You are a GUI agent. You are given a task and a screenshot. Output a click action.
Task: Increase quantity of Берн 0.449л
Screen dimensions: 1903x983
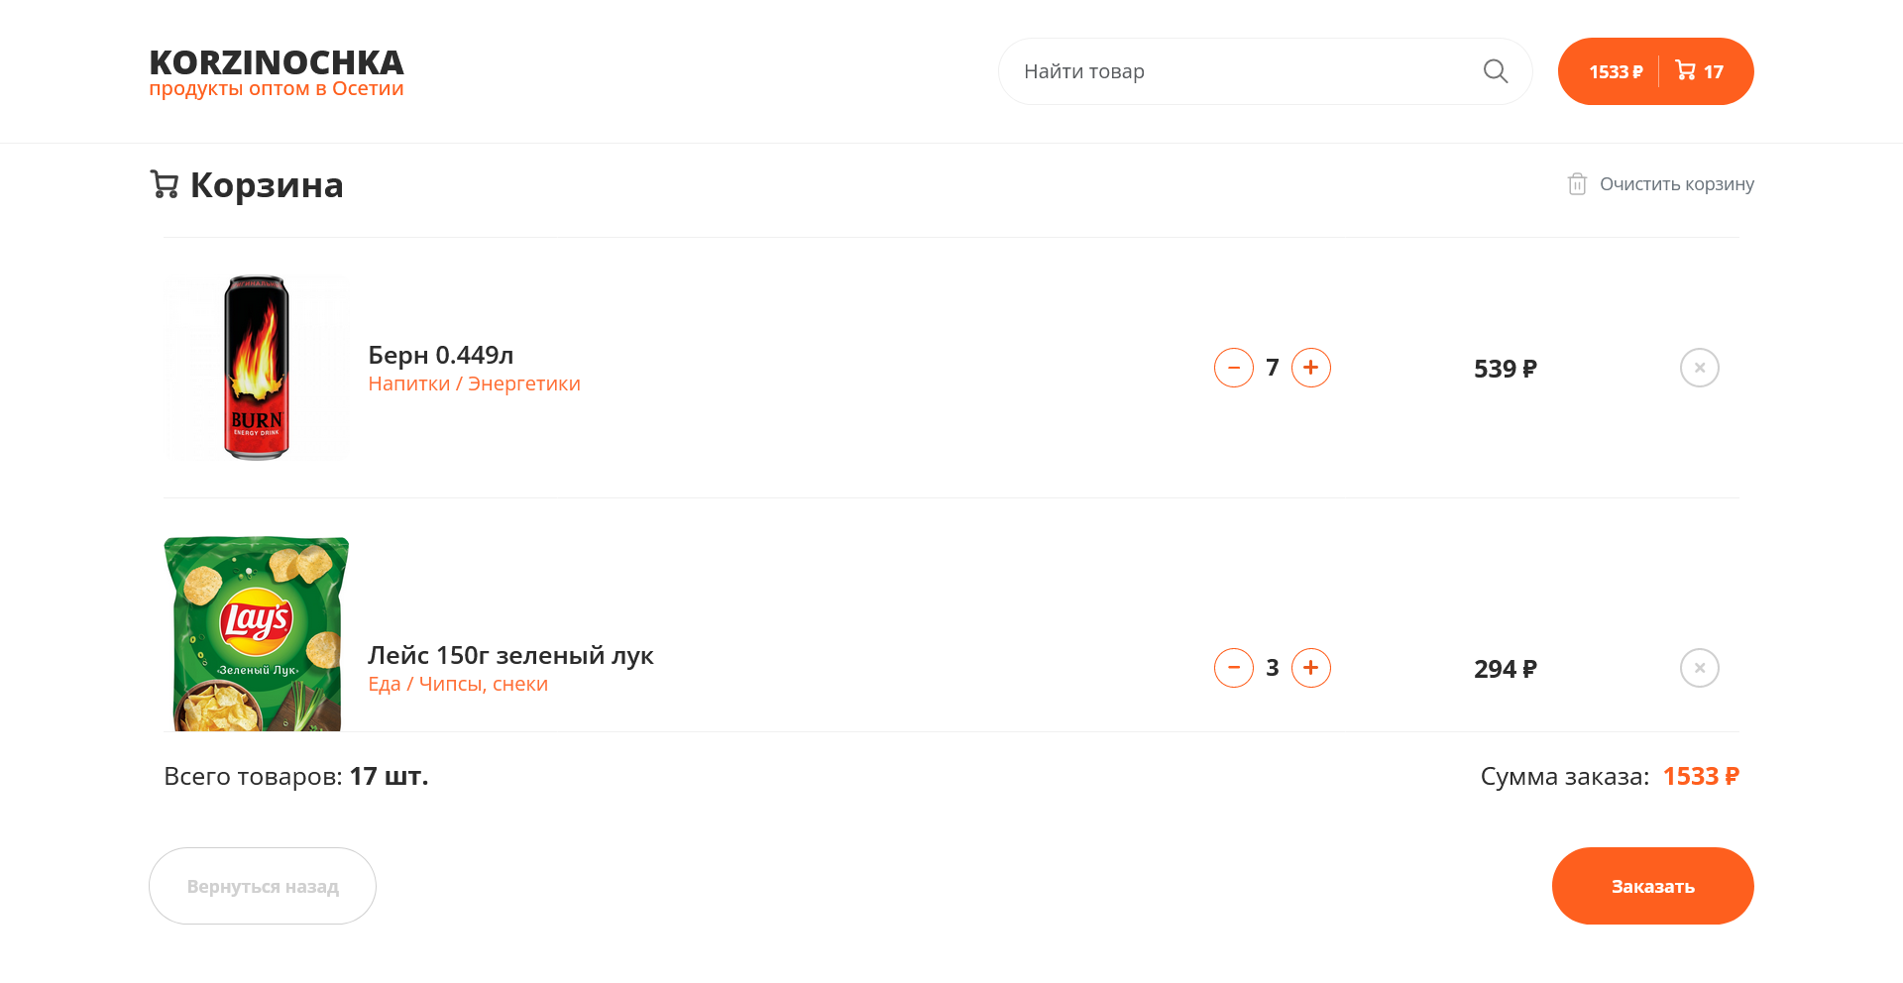tap(1310, 368)
